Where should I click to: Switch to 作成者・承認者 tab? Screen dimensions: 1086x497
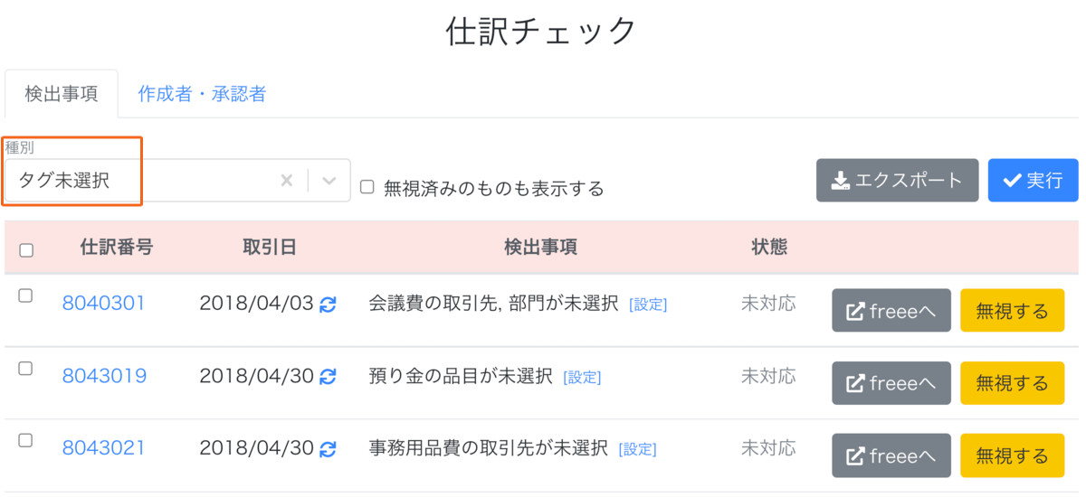202,94
